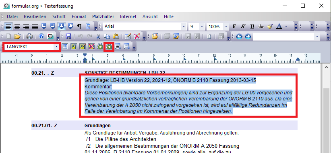Image resolution: width=331 pixels, height=153 pixels.
Task: Open the zoom percentage dropdown
Action: [x=226, y=27]
